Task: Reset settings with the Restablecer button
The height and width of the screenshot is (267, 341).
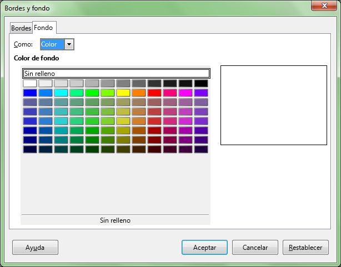Action: (x=305, y=248)
